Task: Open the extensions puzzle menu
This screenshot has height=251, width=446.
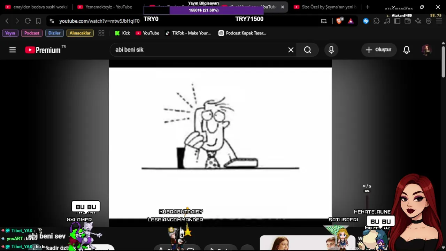Action: [x=376, y=21]
